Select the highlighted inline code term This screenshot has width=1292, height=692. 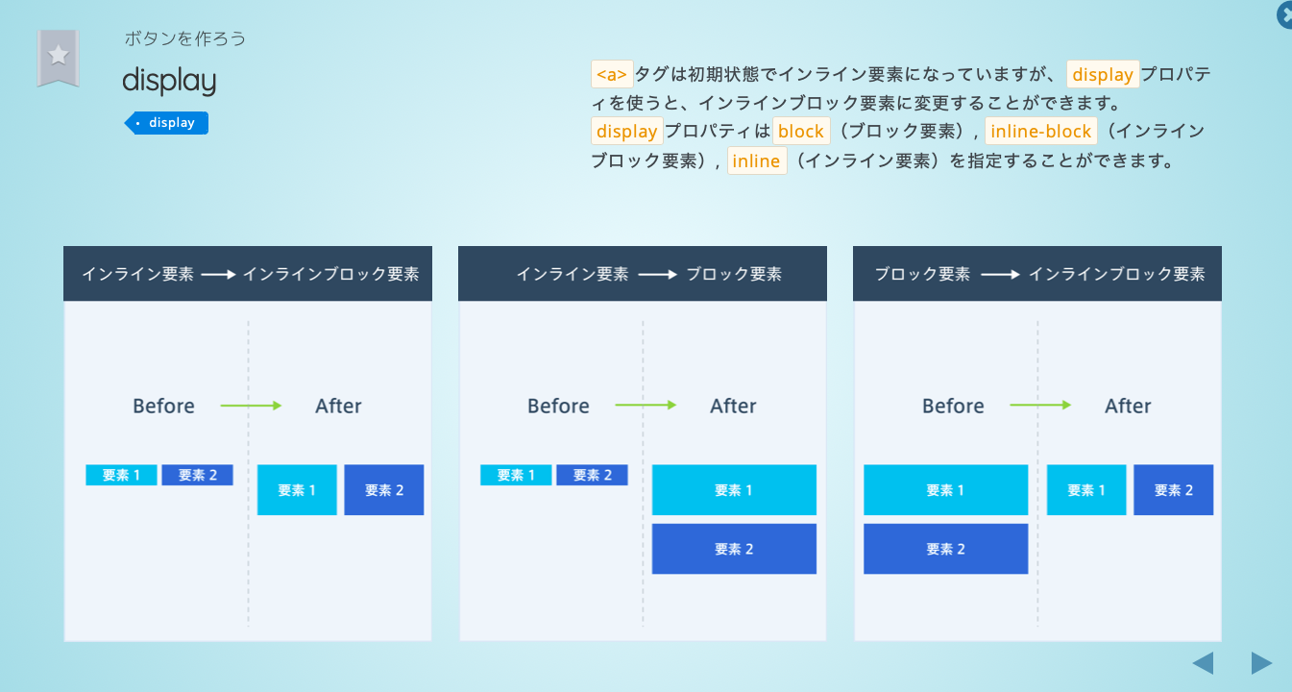tap(756, 161)
